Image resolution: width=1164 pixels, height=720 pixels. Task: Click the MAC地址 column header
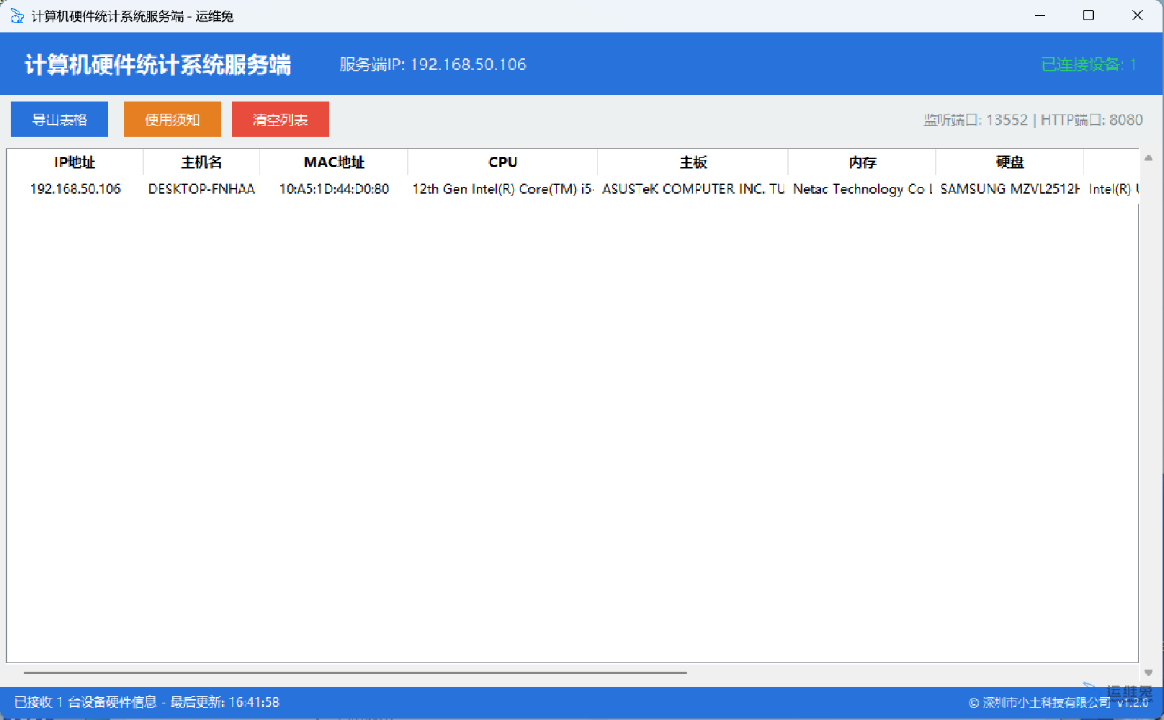[334, 163]
